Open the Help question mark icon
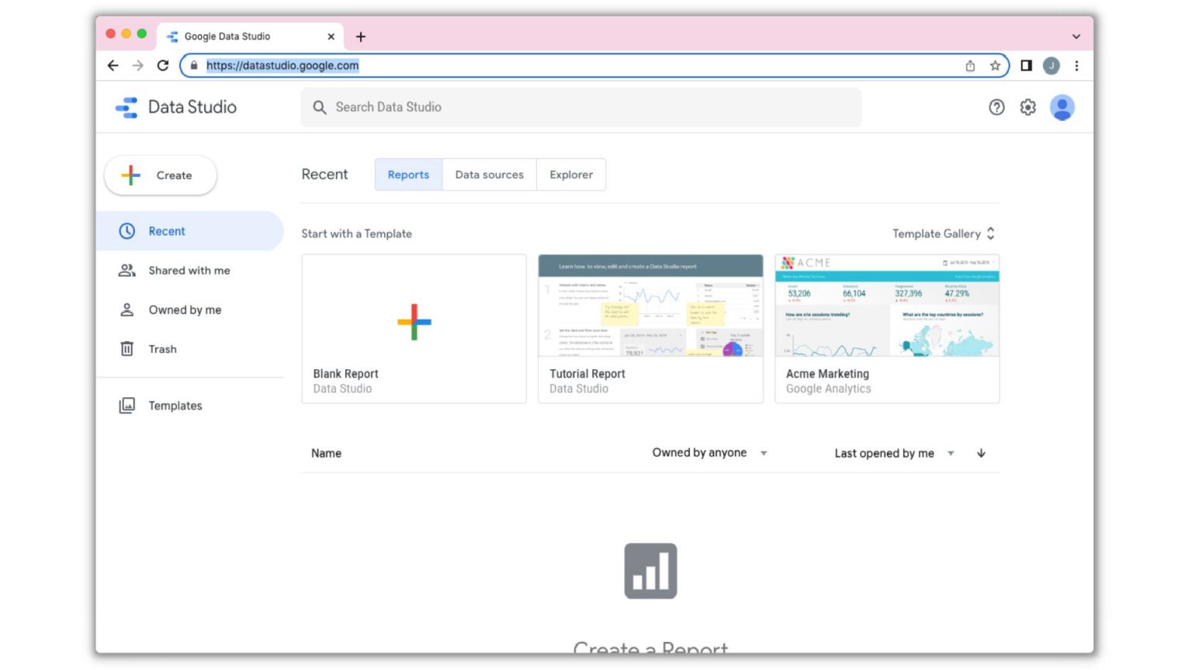Viewport: 1192px width, 670px height. coord(996,108)
